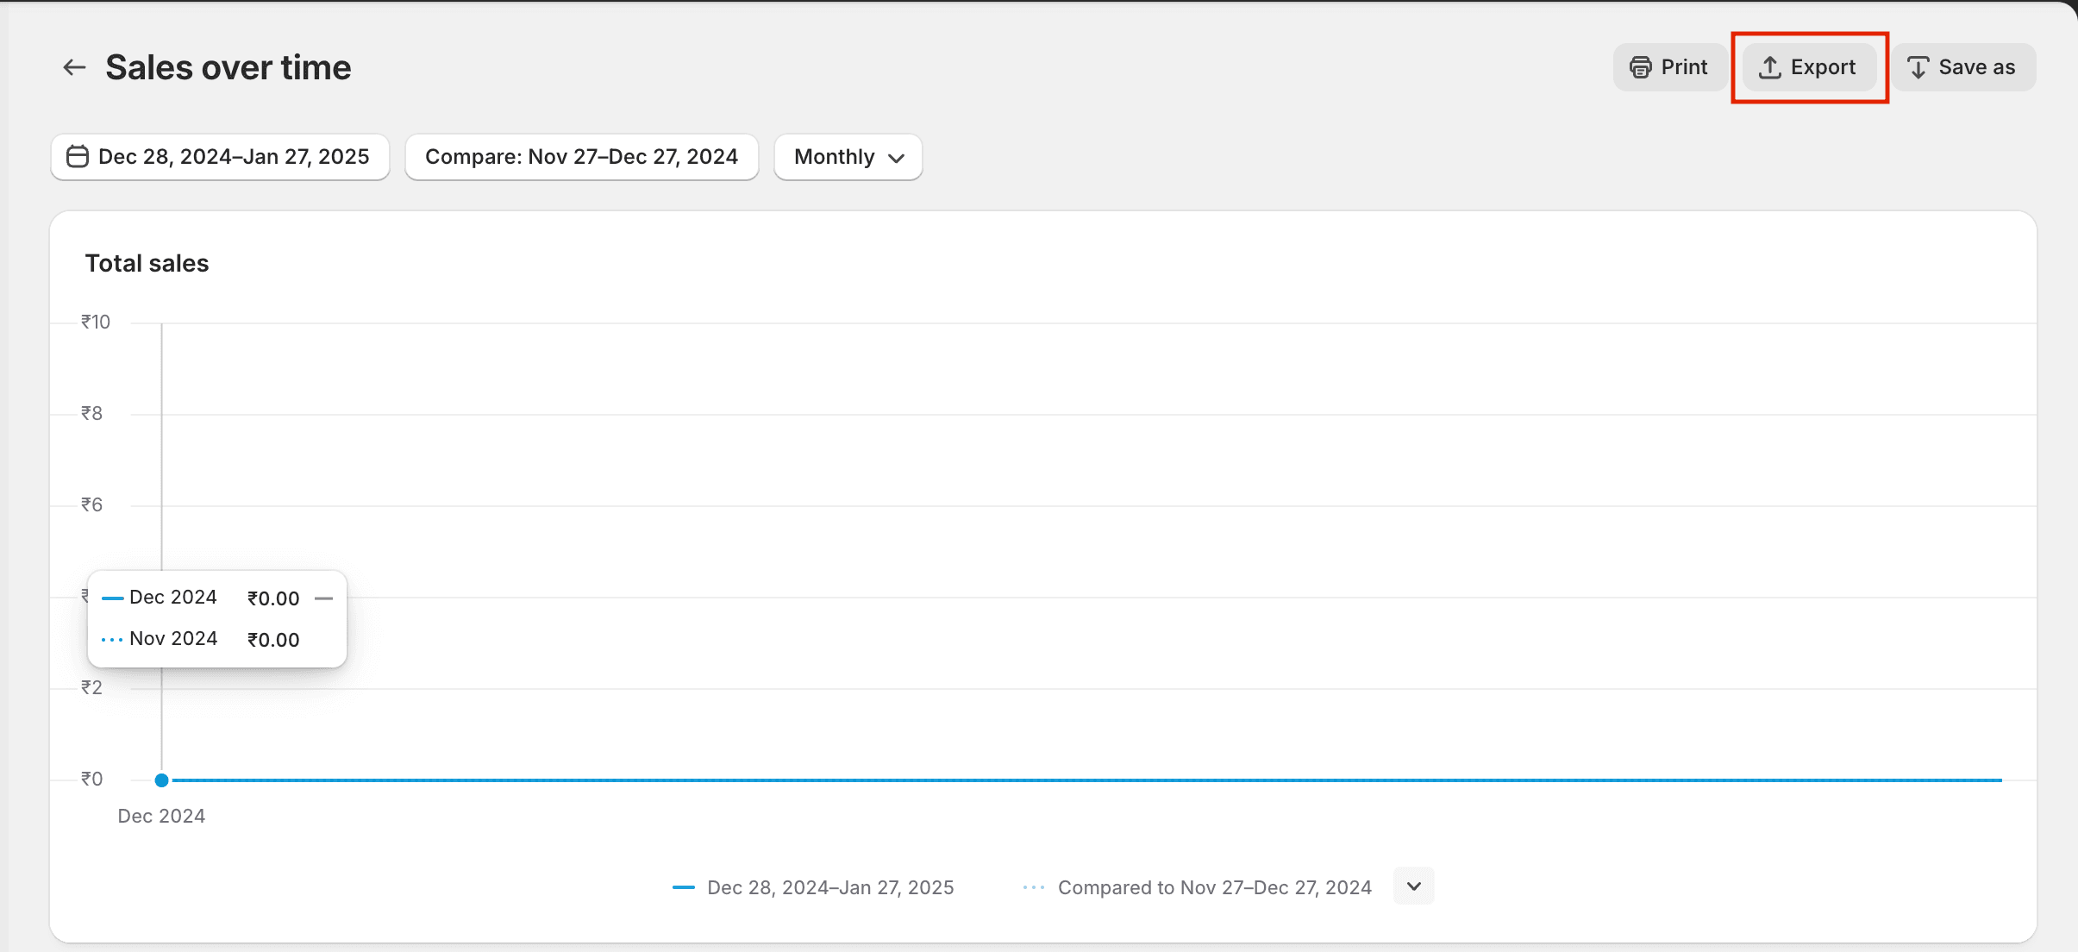The width and height of the screenshot is (2078, 952).
Task: Click the Nov 2024 row in tooltip
Action: pos(173,639)
